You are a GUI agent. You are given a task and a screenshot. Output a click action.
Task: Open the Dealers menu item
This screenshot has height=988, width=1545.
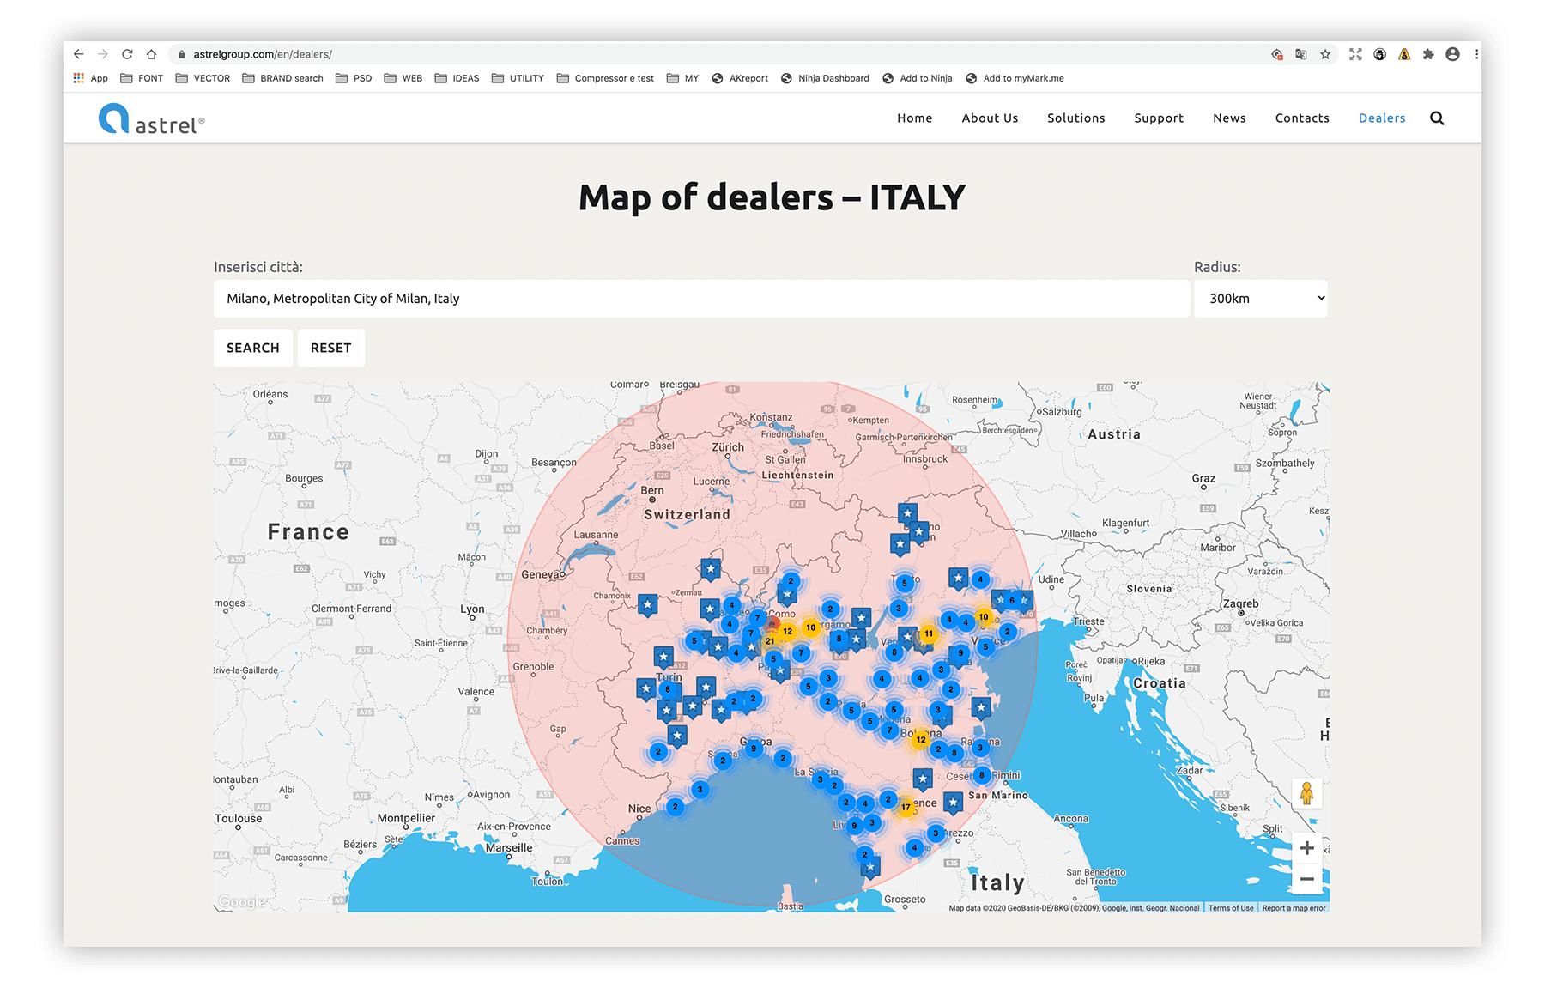pyautogui.click(x=1382, y=118)
